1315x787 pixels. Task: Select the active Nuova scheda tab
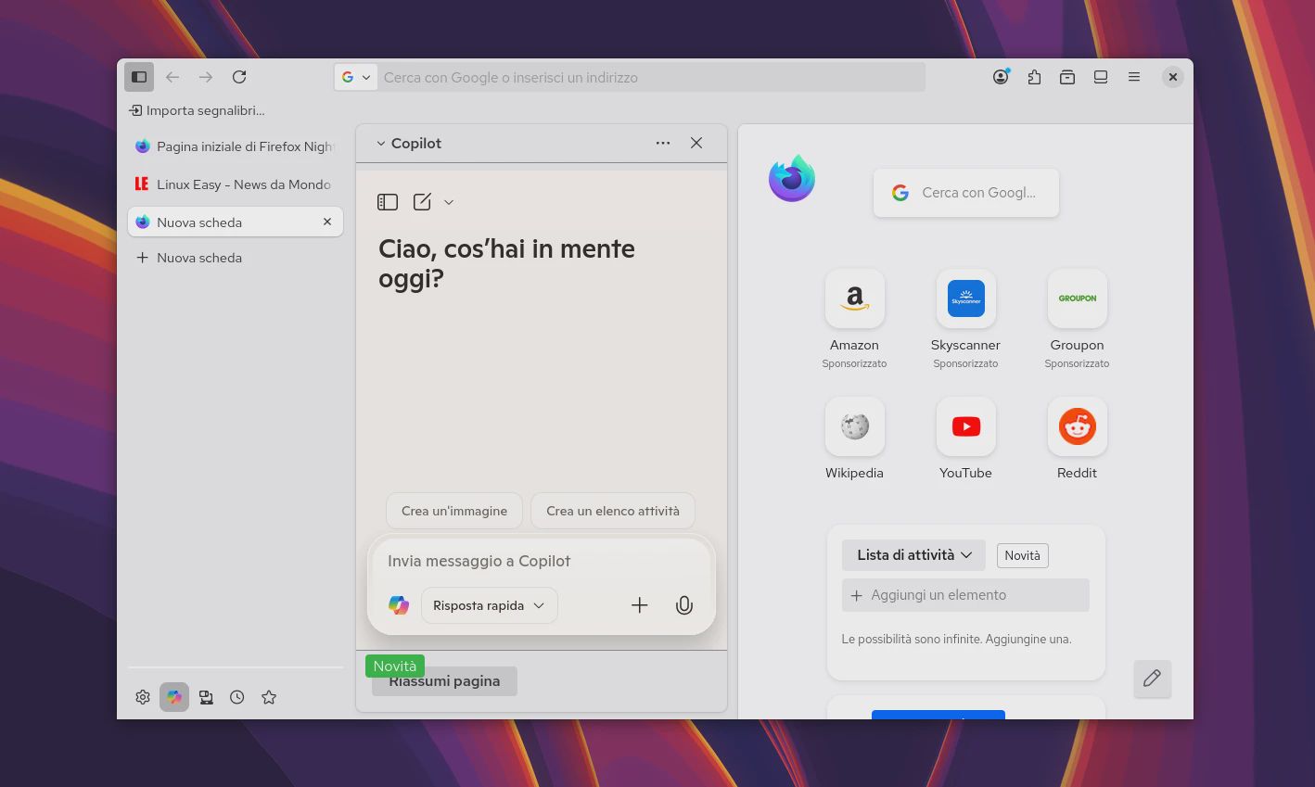click(236, 222)
